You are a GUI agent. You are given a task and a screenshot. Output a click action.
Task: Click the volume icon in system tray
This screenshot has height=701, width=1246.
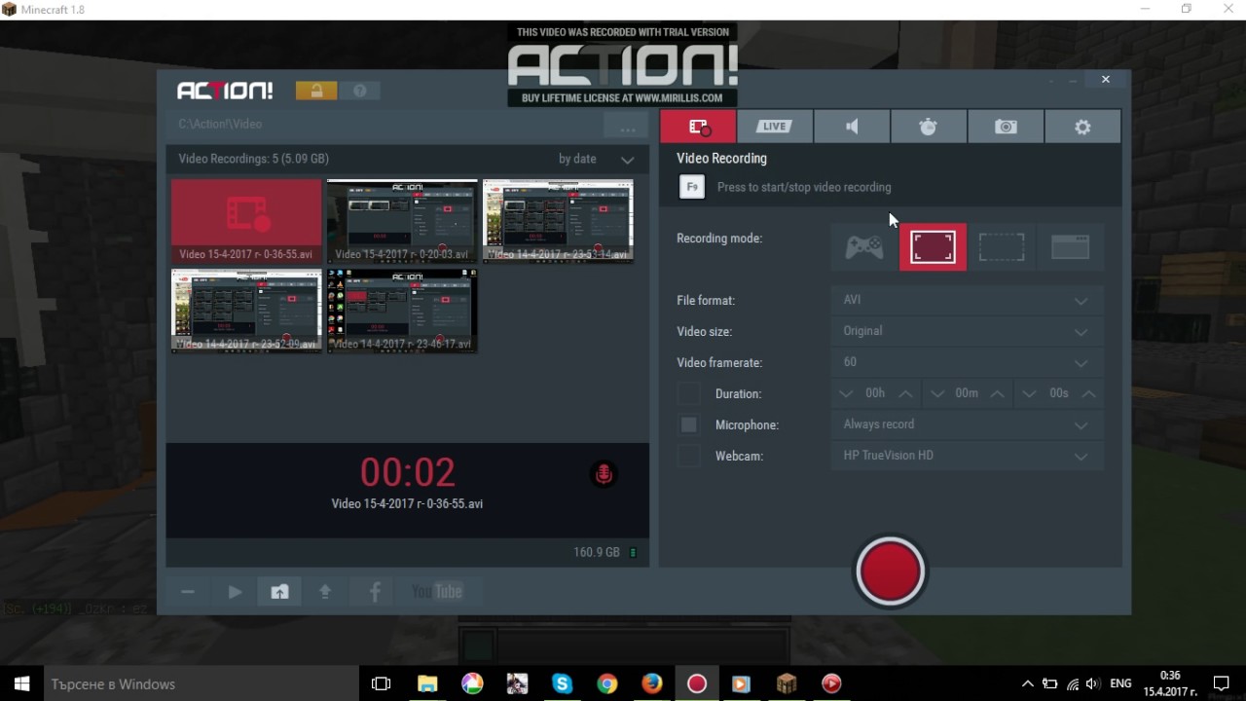pyautogui.click(x=1092, y=683)
